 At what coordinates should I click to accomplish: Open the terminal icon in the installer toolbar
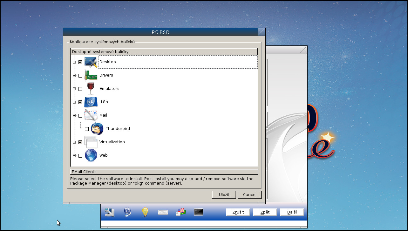(198, 212)
